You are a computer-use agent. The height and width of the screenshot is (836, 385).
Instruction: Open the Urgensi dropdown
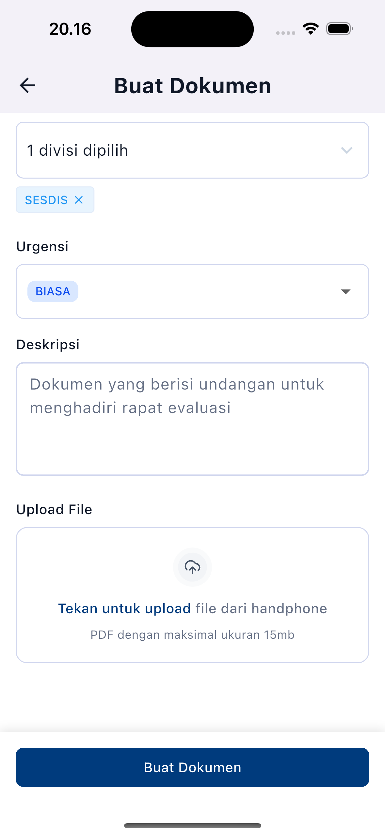[x=345, y=291]
